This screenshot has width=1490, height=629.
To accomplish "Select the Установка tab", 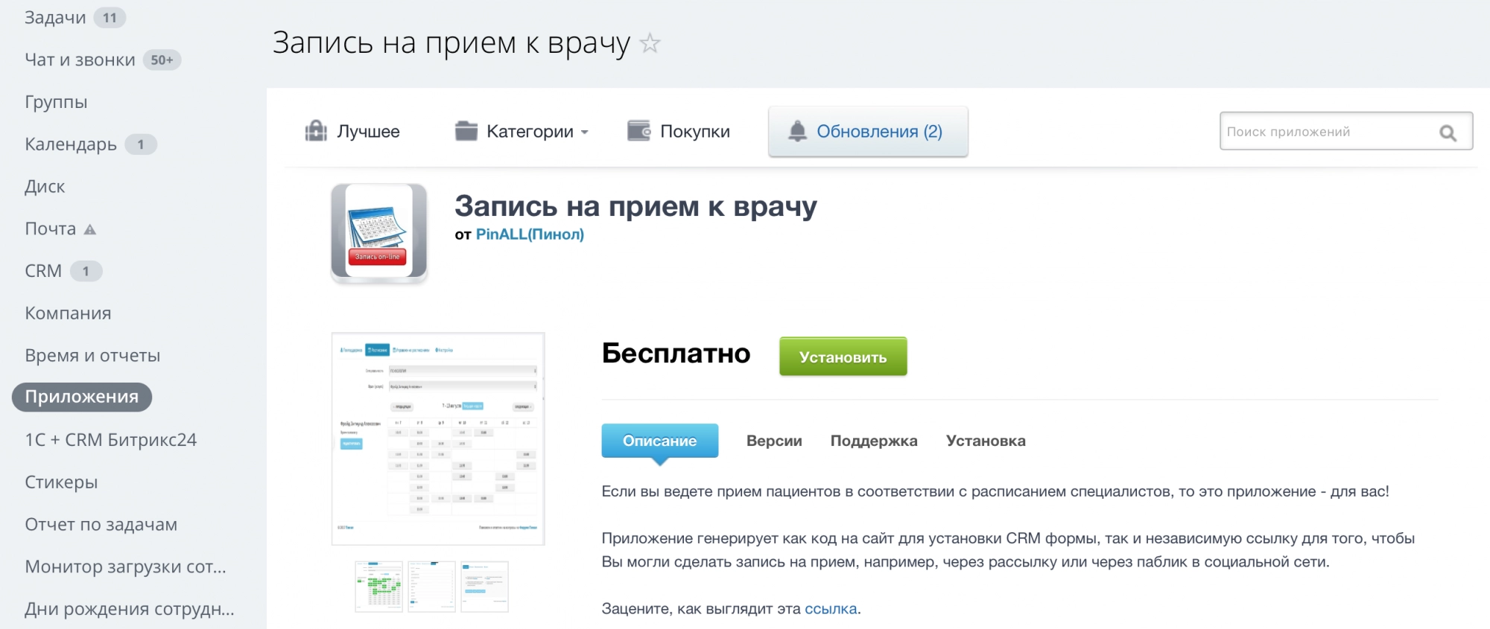I will pyautogui.click(x=985, y=441).
